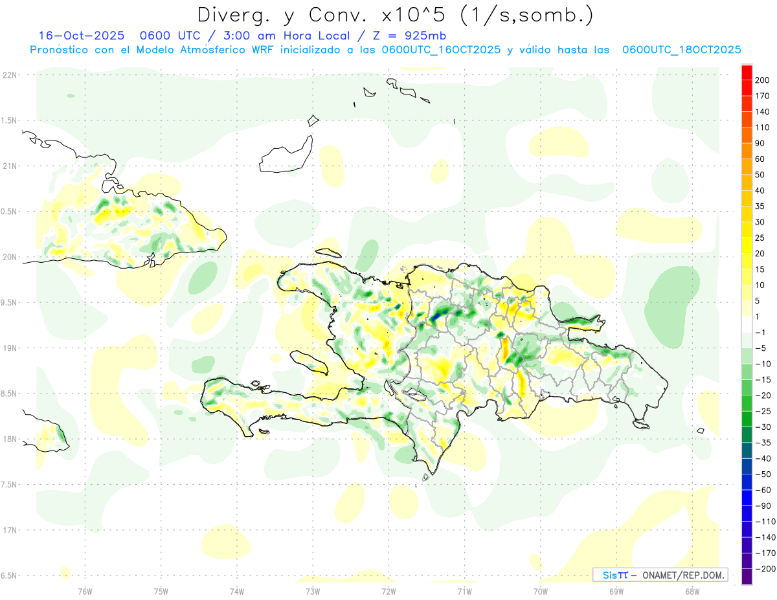Image resolution: width=777 pixels, height=600 pixels.
Task: Select the "17N" latitude label
Action: pos(9,530)
